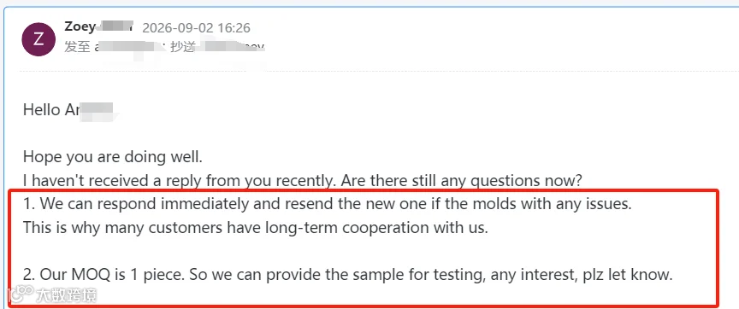Select the 发至 recipient label

(77, 47)
